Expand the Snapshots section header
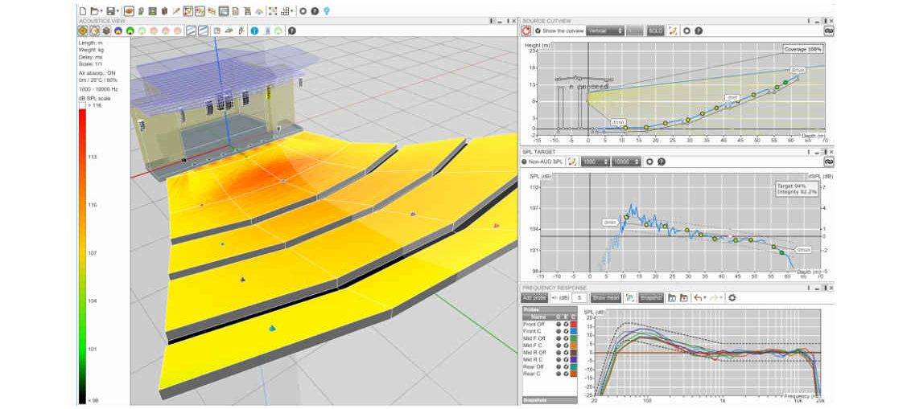The image size is (911, 409). pos(550,399)
